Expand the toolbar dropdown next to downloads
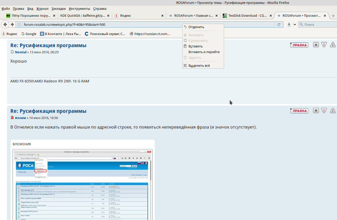This screenshot has height=220, width=337. pyautogui.click(x=295, y=25)
